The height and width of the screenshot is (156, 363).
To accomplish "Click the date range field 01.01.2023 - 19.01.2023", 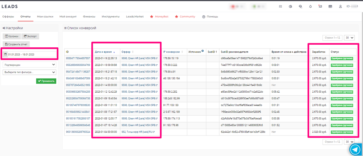I will [29, 54].
